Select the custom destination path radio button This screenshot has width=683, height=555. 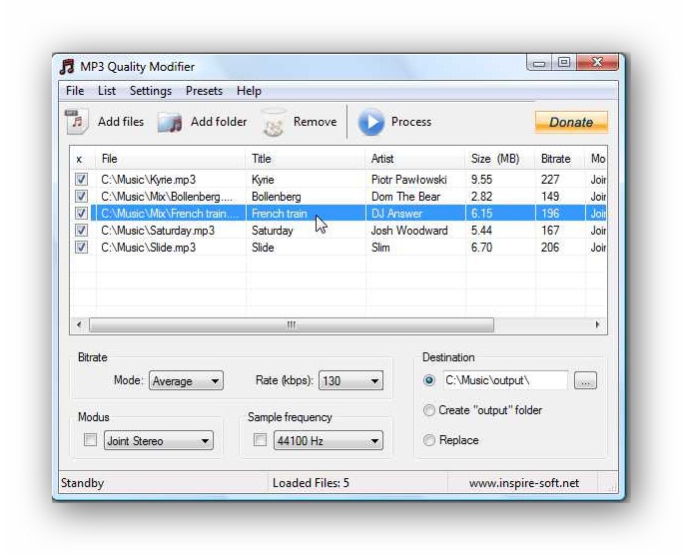(x=429, y=380)
